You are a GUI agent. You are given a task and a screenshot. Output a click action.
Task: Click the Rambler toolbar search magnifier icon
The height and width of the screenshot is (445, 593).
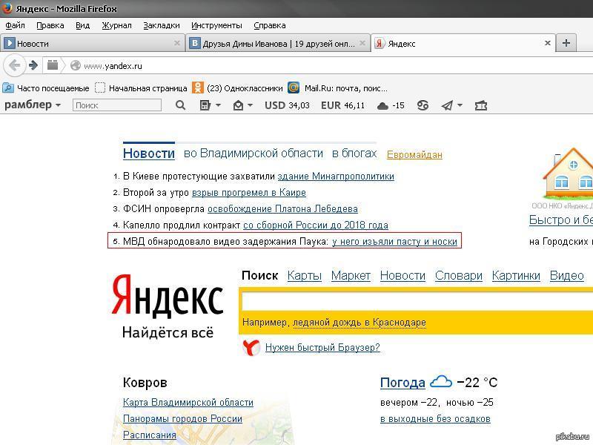pyautogui.click(x=180, y=105)
